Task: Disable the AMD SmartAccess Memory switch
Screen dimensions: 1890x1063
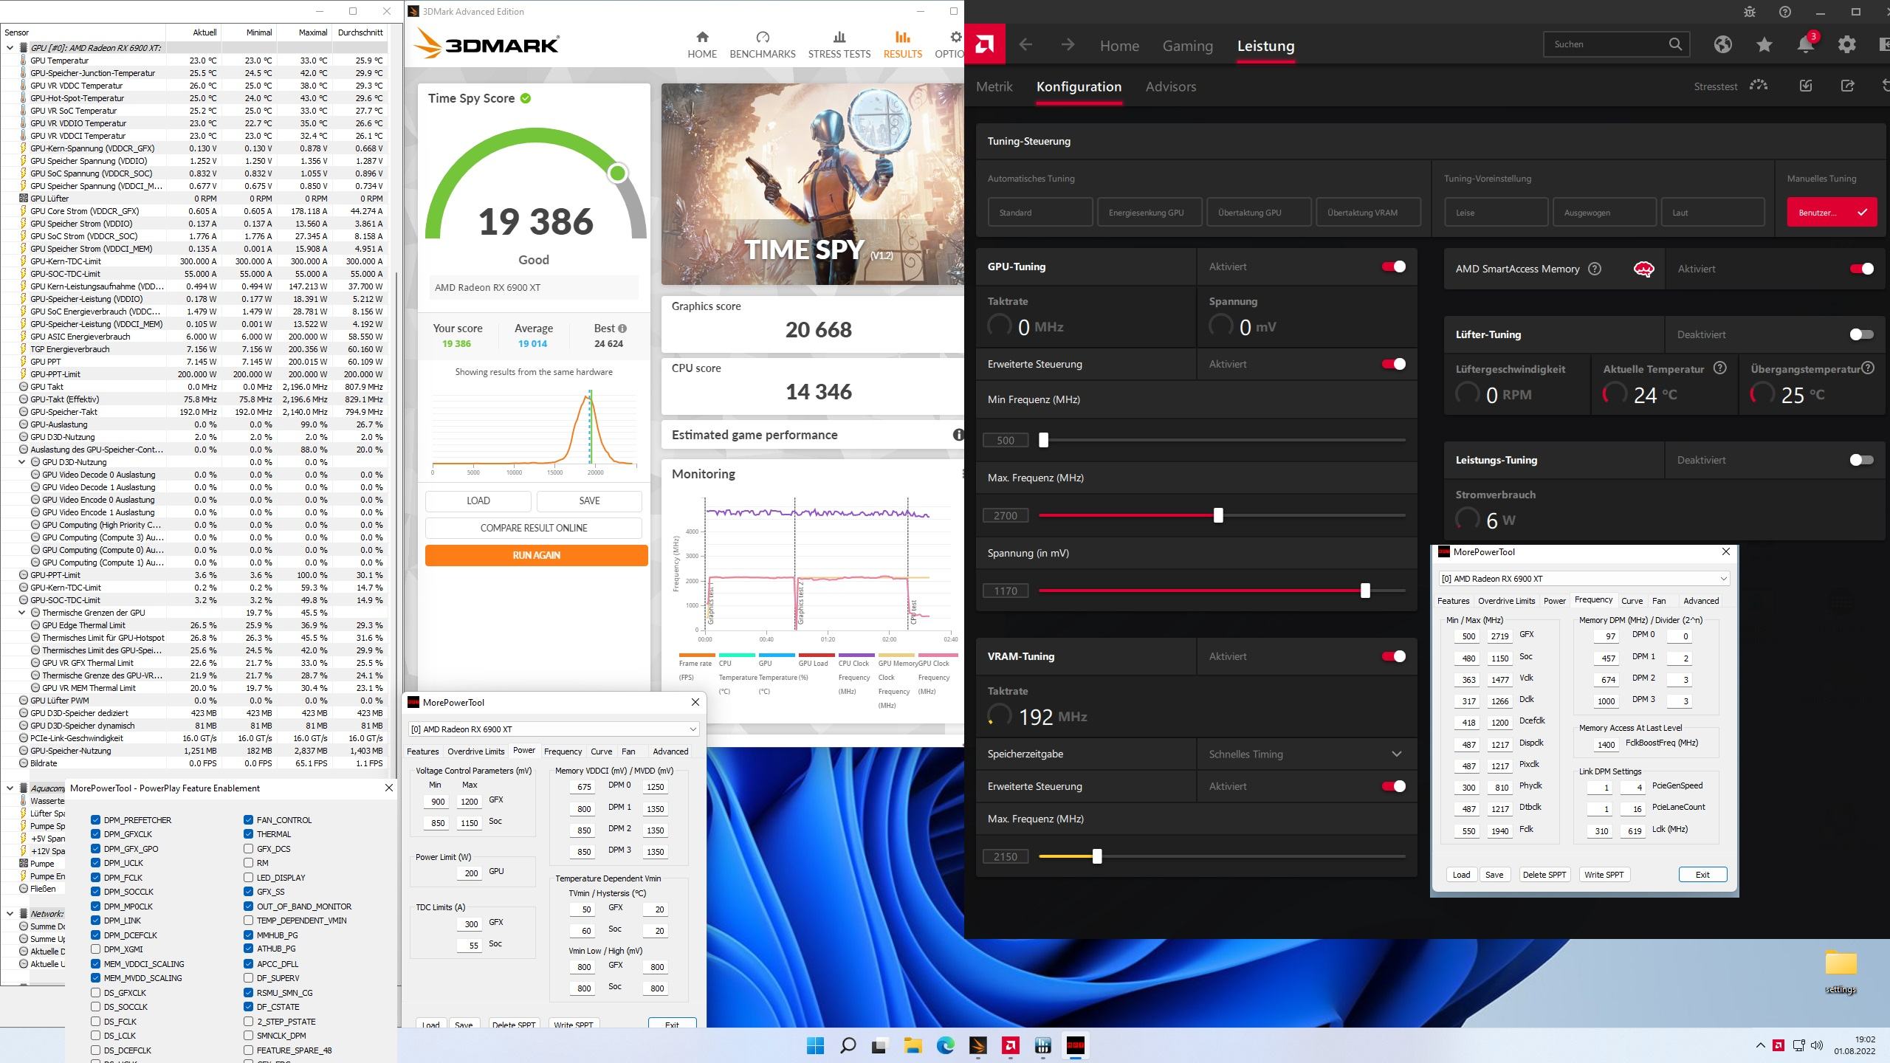Action: click(1860, 269)
